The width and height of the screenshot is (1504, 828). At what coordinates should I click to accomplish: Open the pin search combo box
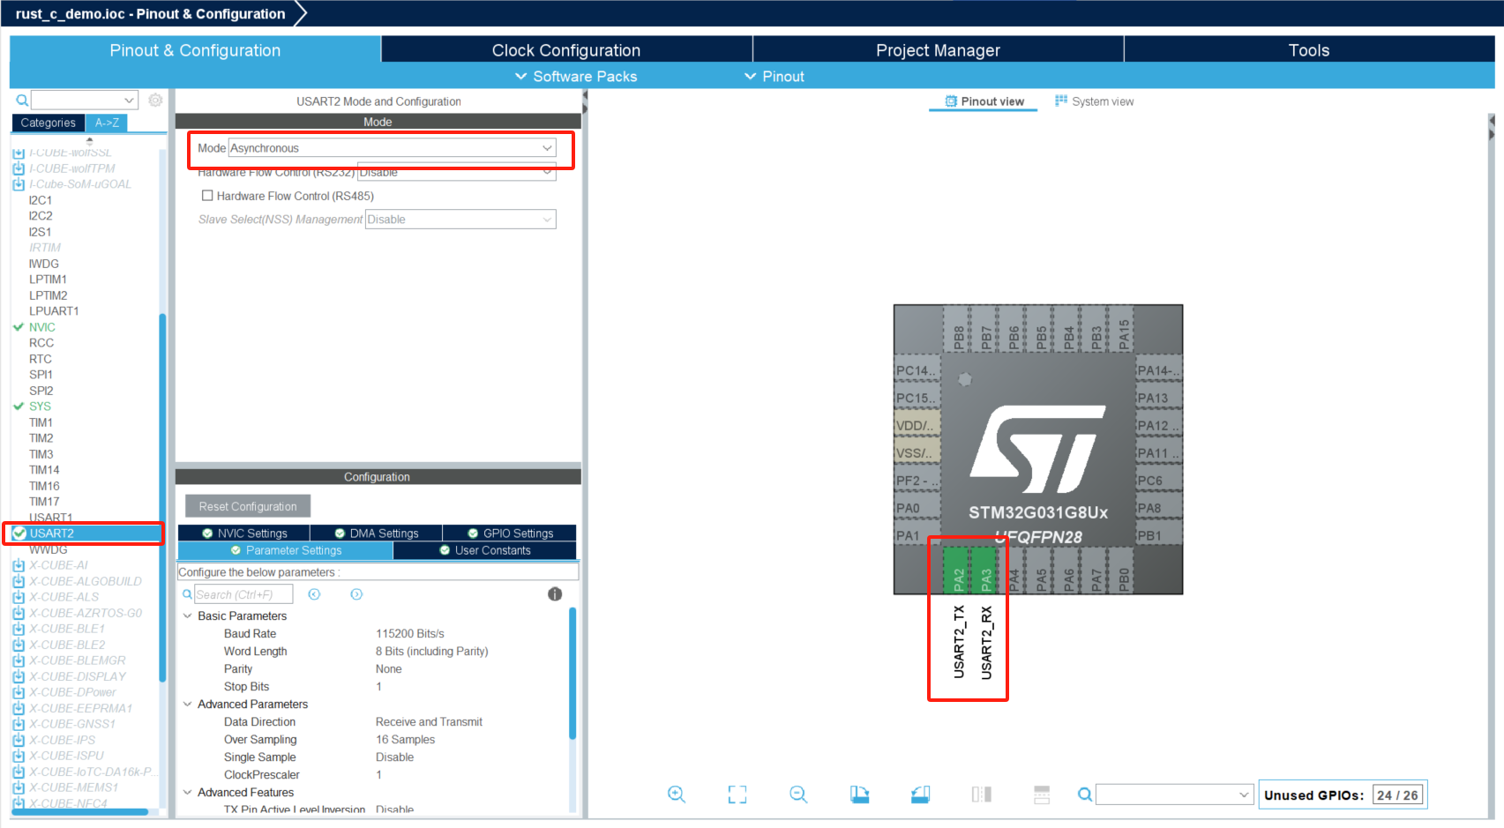coord(1174,794)
